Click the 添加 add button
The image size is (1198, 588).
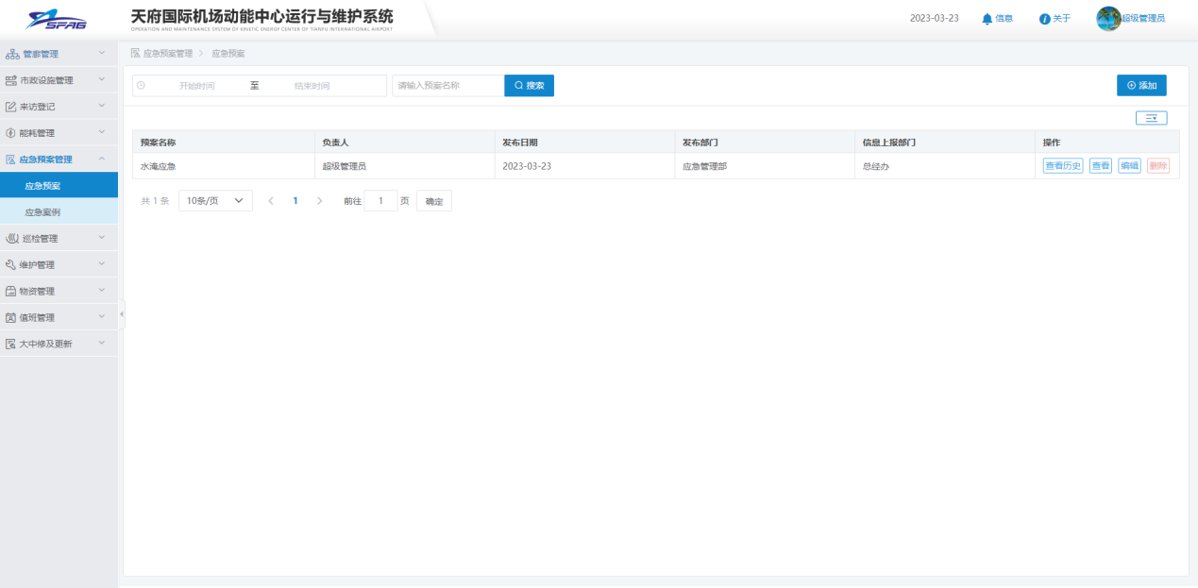1140,86
